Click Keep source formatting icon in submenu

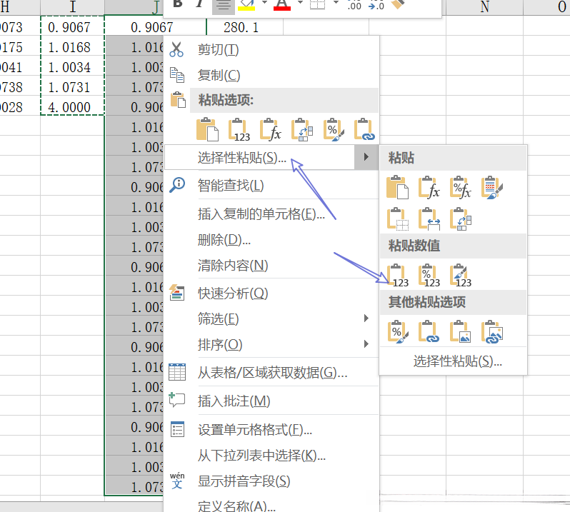492,188
